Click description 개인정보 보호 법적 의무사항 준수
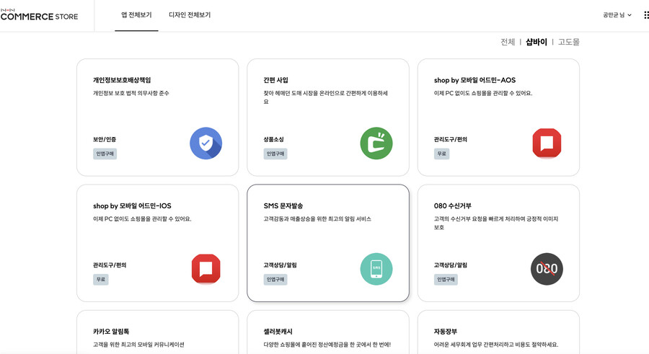 tap(131, 93)
